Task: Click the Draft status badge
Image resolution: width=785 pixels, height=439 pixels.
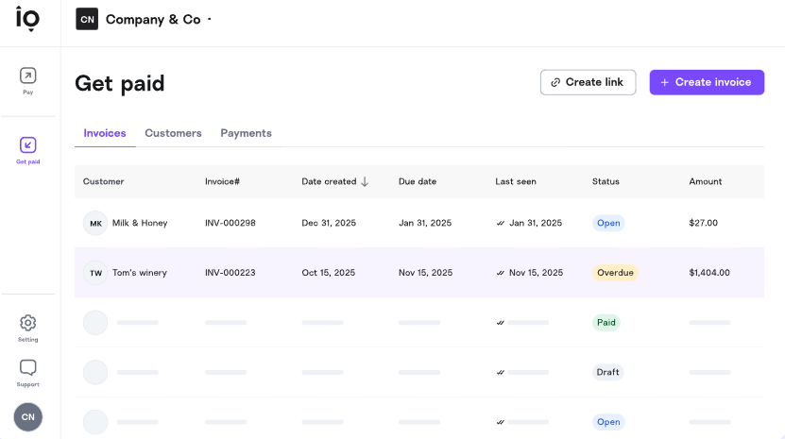Action: click(x=607, y=372)
